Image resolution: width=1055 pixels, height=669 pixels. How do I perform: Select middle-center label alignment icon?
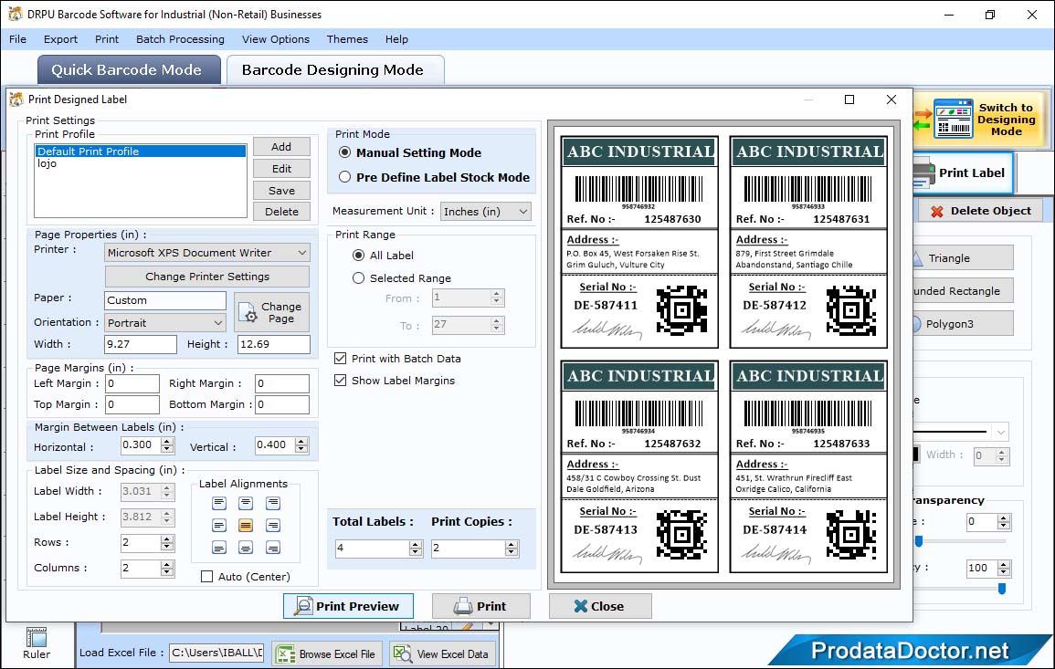click(246, 525)
